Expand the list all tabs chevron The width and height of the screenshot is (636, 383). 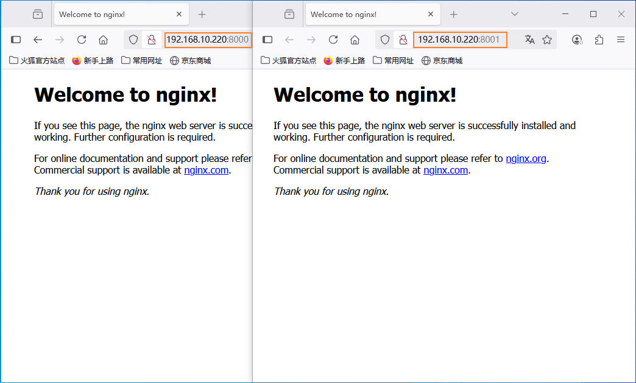coord(515,14)
